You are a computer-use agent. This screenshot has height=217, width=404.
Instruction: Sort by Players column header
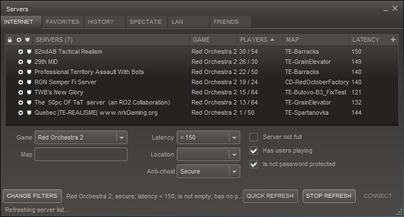[x=260, y=40]
